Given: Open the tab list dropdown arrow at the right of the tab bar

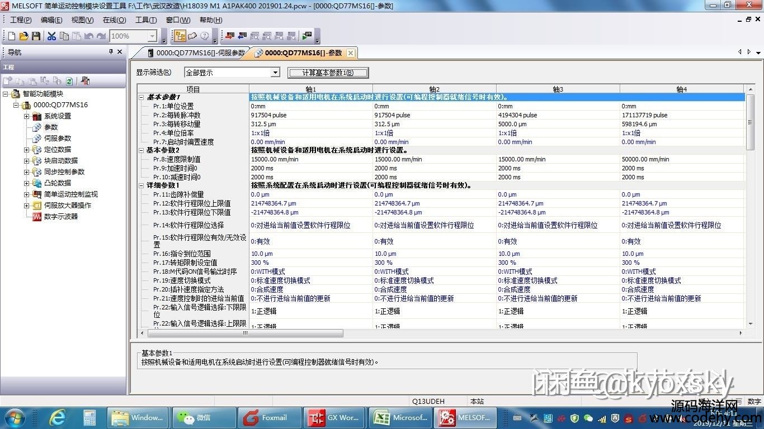Looking at the screenshot, I should pyautogui.click(x=758, y=53).
